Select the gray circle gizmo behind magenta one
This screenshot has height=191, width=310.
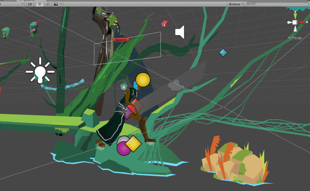point(122,139)
